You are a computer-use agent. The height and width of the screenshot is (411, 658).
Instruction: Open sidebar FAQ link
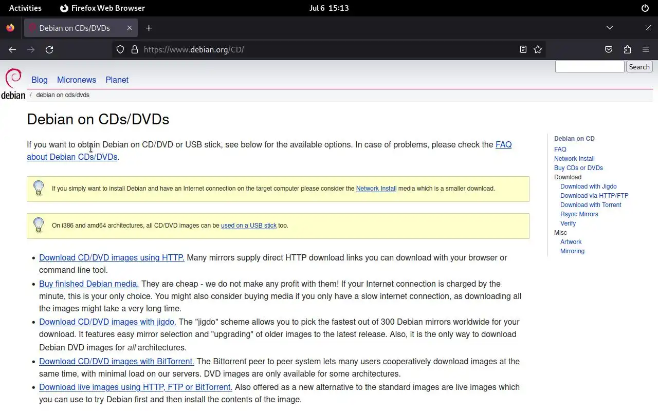(560, 150)
